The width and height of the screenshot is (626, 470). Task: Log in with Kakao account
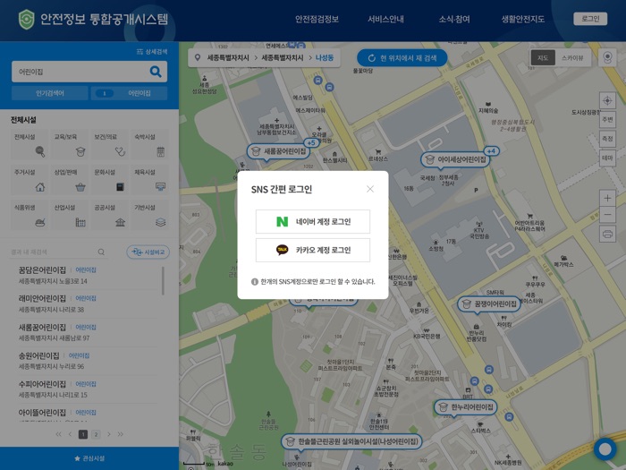pyautogui.click(x=313, y=250)
